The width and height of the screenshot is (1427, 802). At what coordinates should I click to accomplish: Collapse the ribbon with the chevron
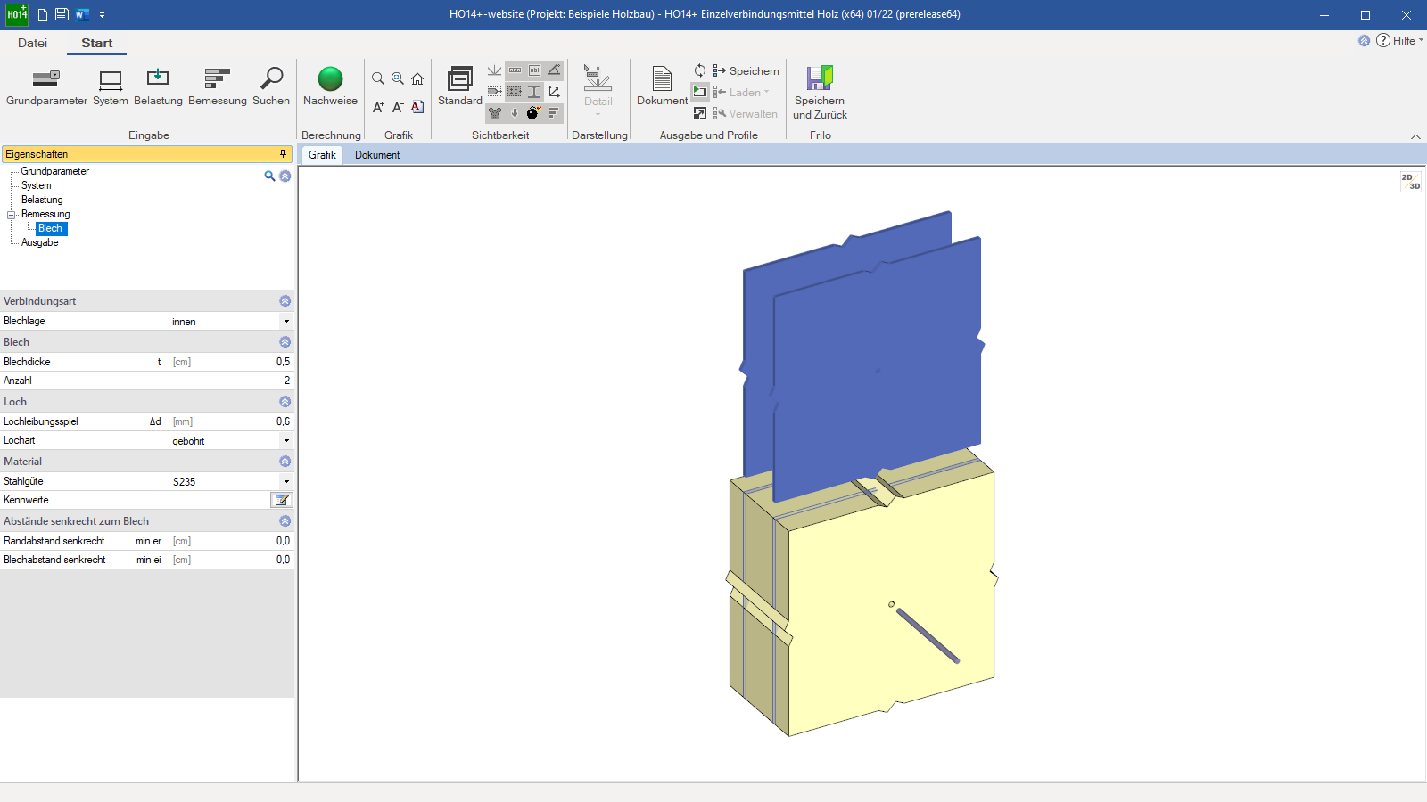(x=1415, y=136)
